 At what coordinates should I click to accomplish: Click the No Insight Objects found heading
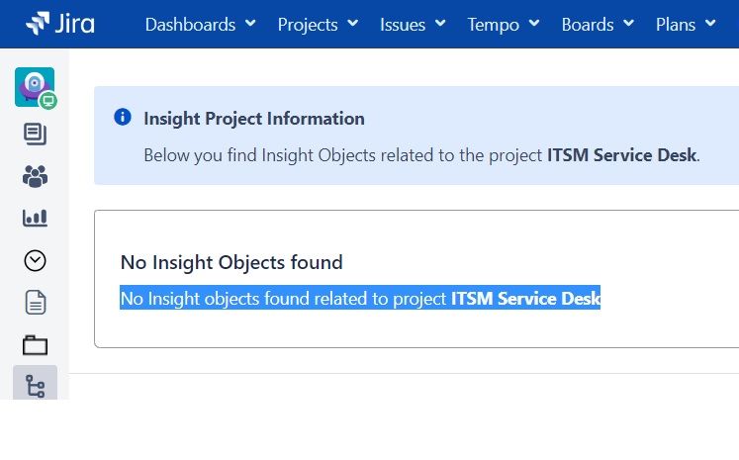pos(231,262)
